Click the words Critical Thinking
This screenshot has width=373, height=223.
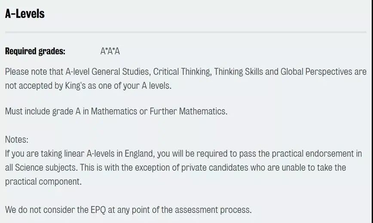(x=182, y=72)
